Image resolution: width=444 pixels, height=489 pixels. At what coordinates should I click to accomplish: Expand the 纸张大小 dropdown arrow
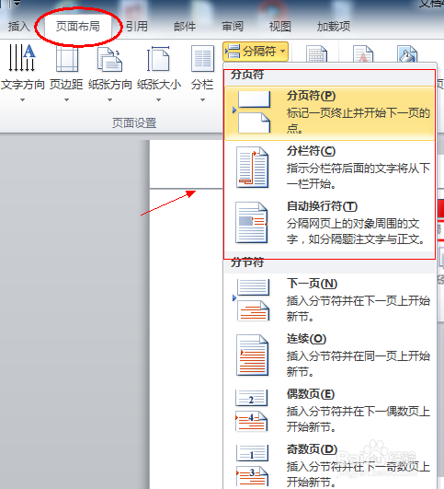tap(158, 100)
